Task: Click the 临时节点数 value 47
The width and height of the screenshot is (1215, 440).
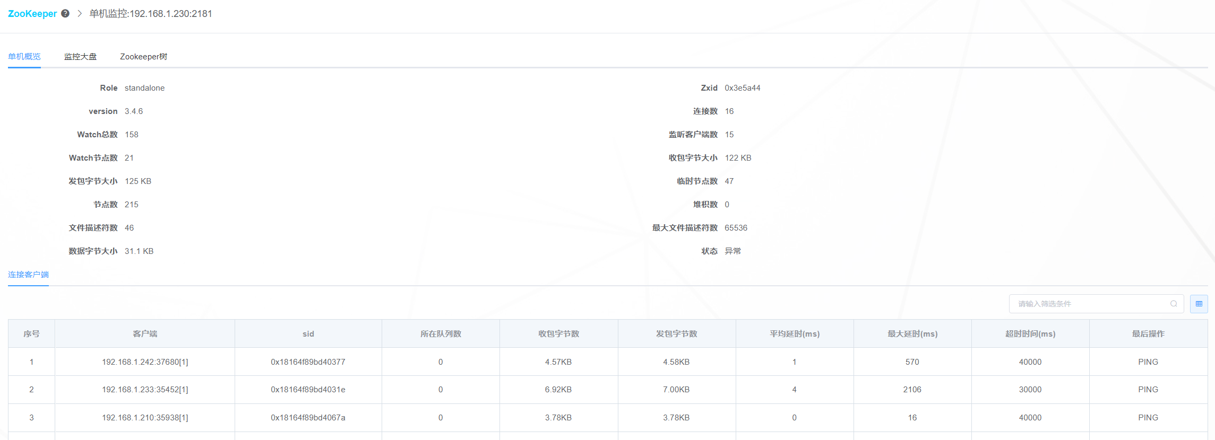Action: pyautogui.click(x=729, y=181)
